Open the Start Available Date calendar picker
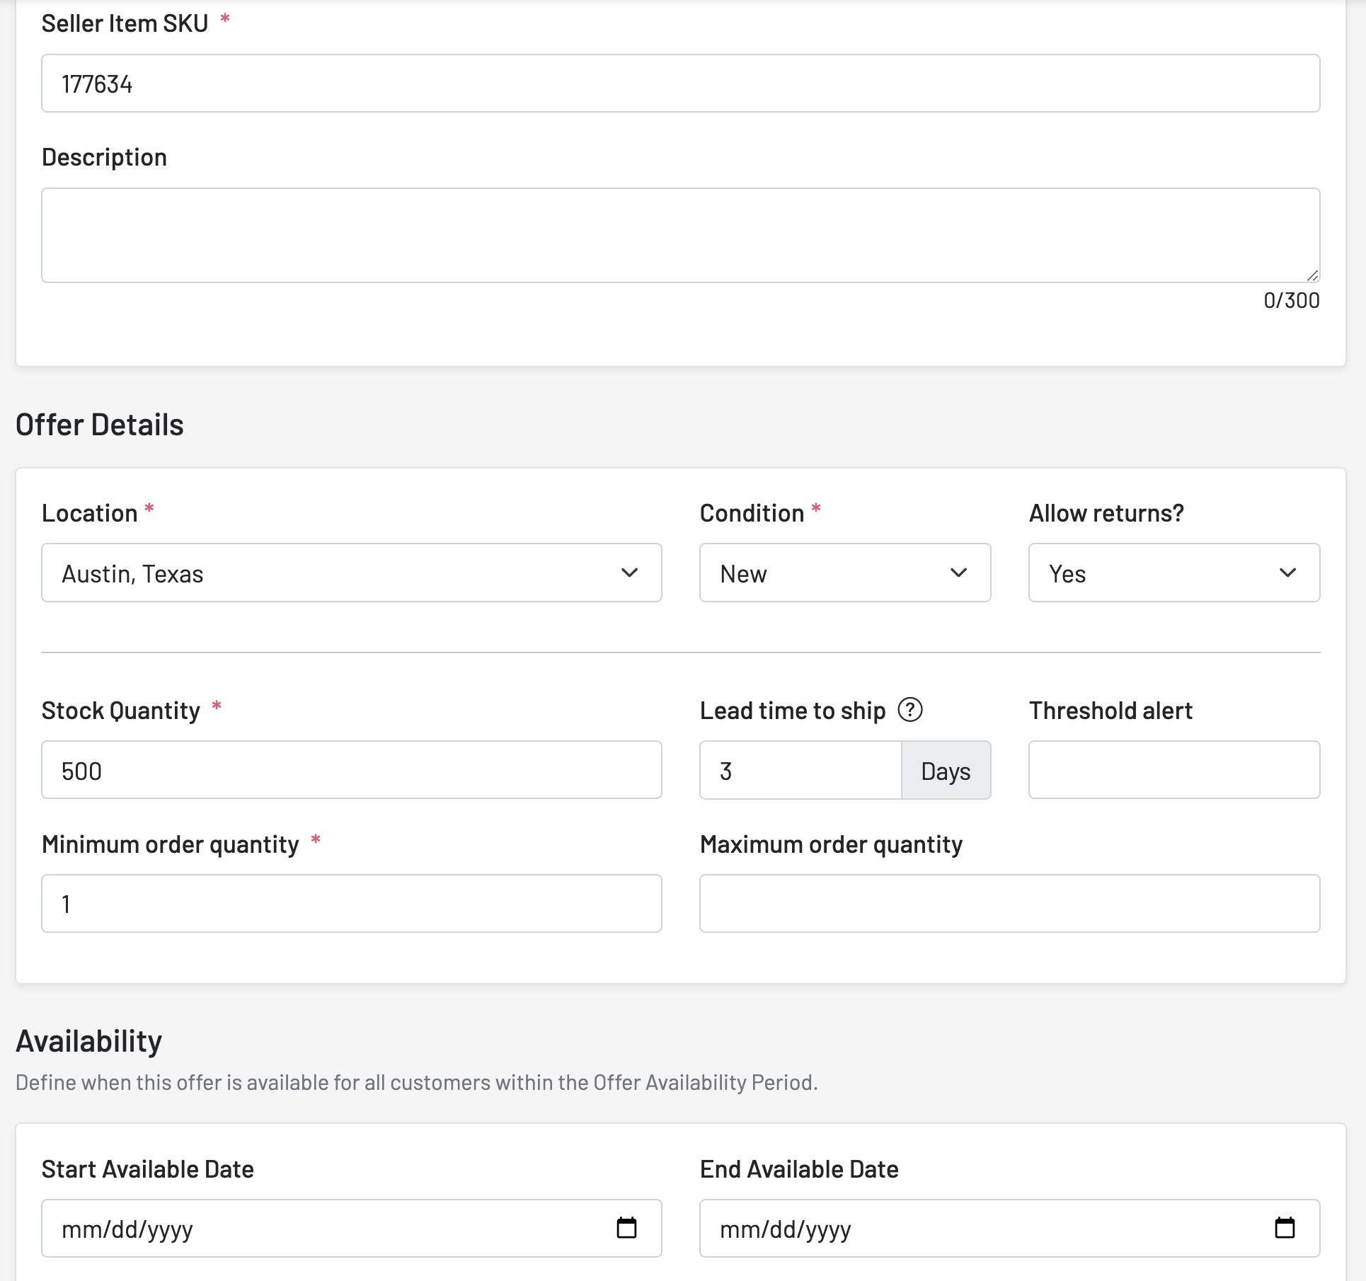The width and height of the screenshot is (1366, 1281). pos(626,1228)
